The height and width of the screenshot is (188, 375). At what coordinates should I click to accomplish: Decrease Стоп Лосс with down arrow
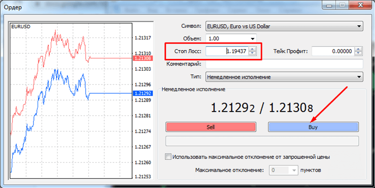(252, 53)
